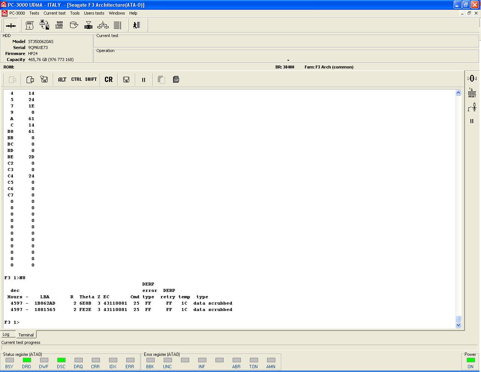Toggle the CTRL key modifier
Image resolution: width=481 pixels, height=372 pixels.
(x=76, y=79)
